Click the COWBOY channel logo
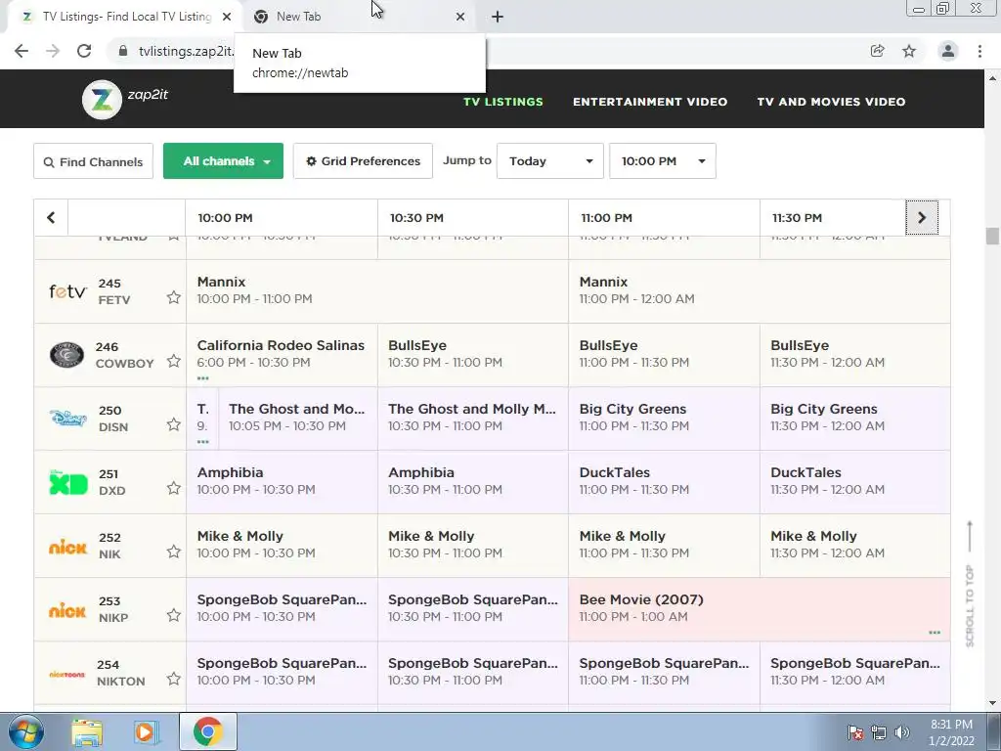The width and height of the screenshot is (1001, 751). pos(67,354)
